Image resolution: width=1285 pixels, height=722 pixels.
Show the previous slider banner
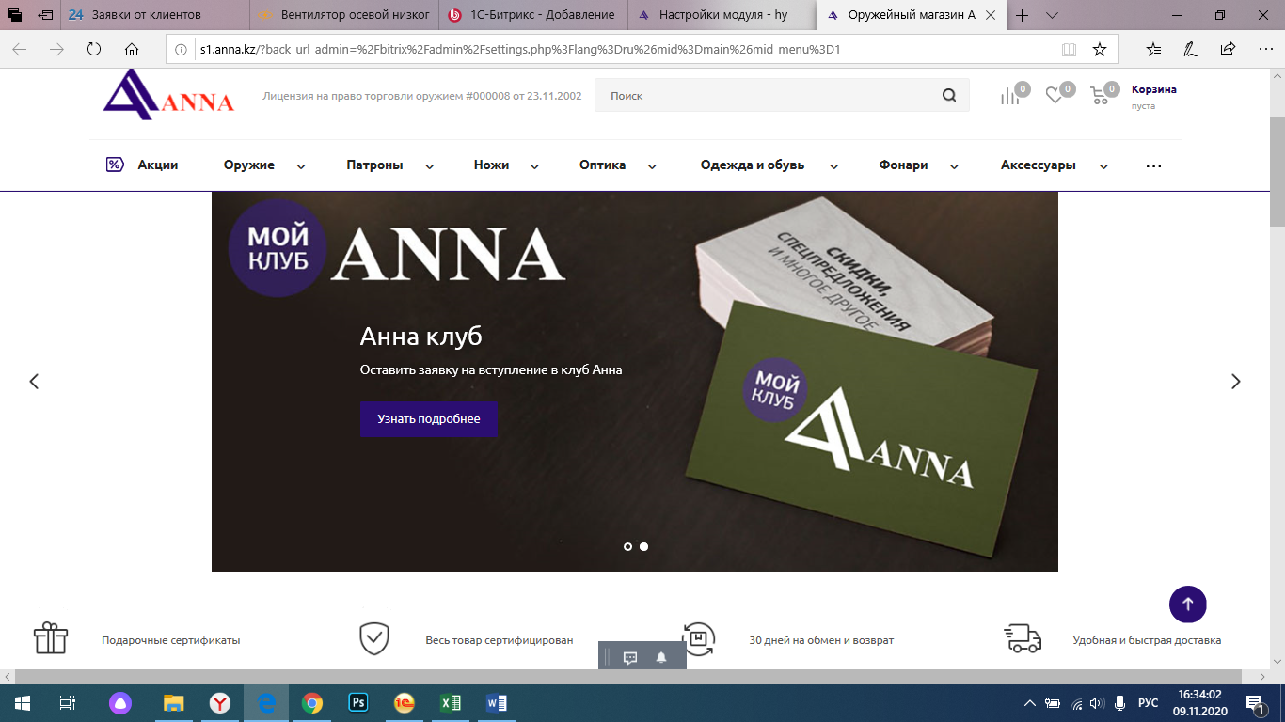[x=34, y=382]
